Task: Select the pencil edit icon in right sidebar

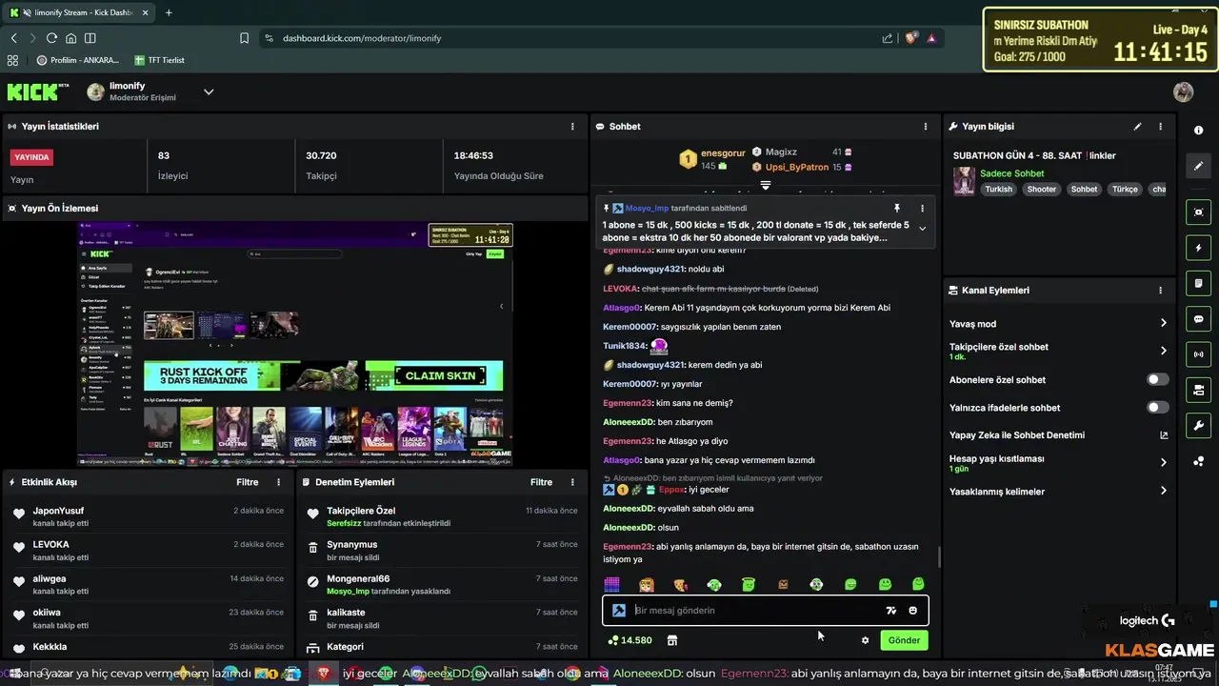Action: click(x=1198, y=166)
